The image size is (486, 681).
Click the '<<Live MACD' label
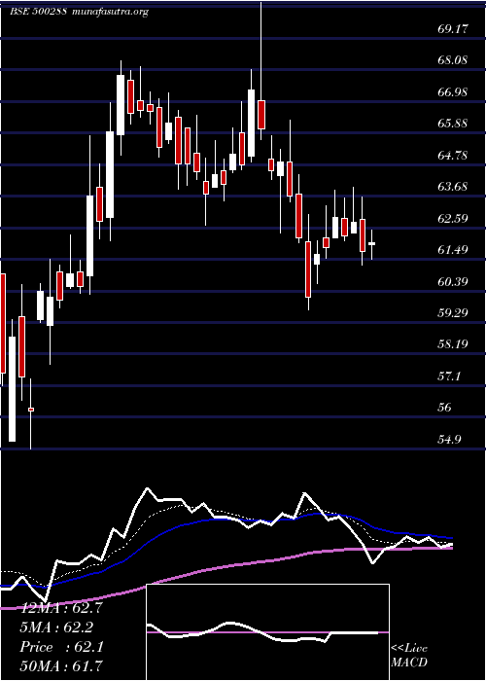click(409, 656)
